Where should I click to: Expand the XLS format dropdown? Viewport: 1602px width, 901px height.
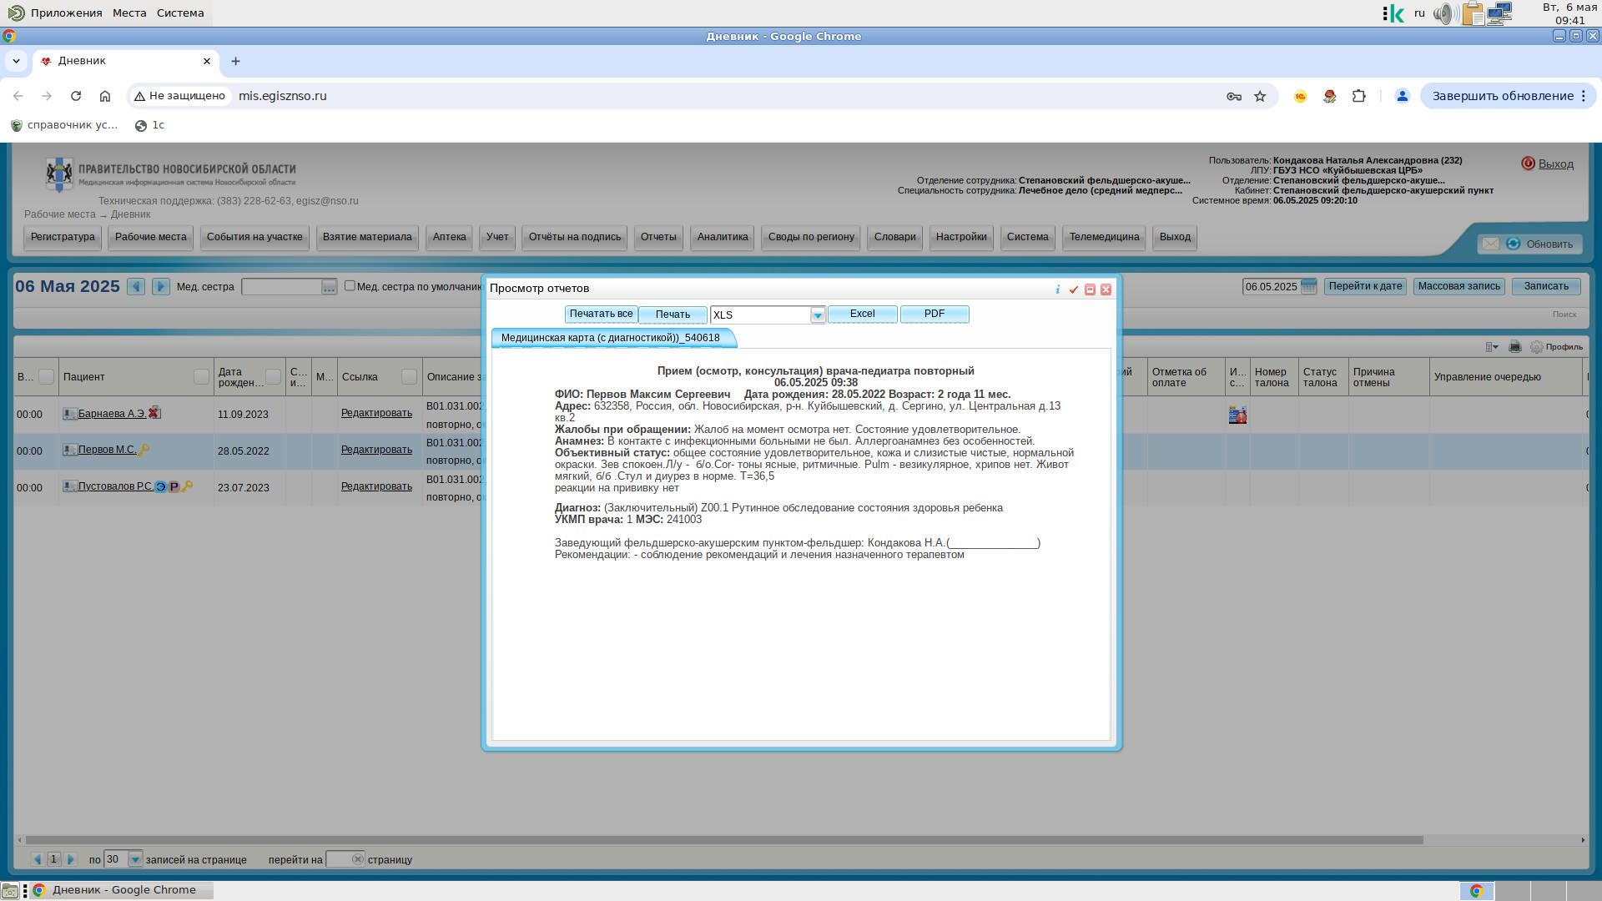(x=818, y=315)
